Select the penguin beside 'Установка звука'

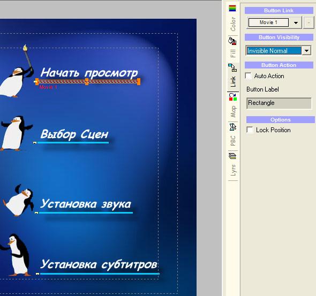[x=18, y=200]
